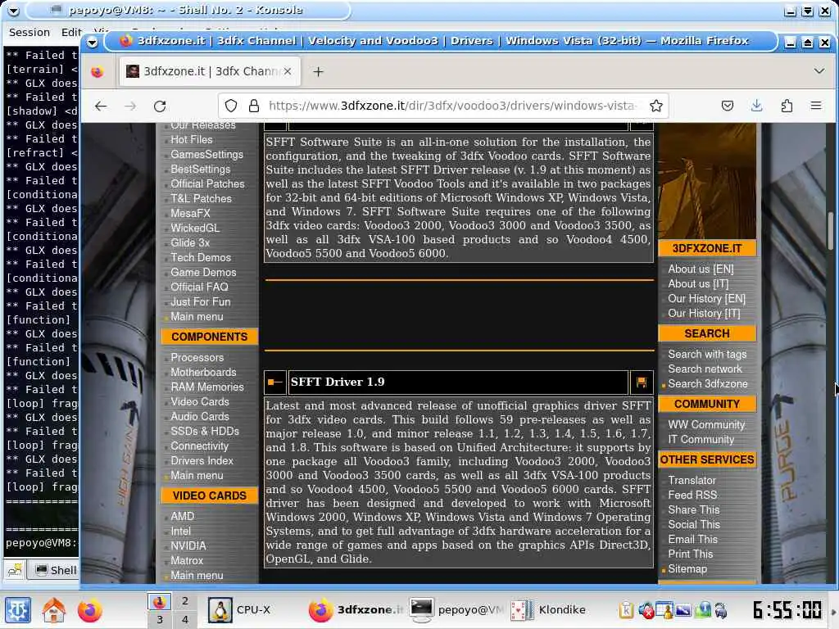
Task: Click Firefox page vertical scrollbar thumb
Action: [x=831, y=230]
